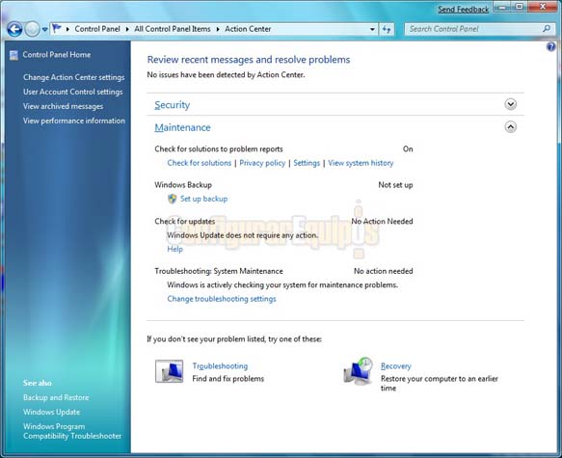562x458 pixels.
Task: Open the arrow before Control Panel breadcrumb
Action: (x=67, y=29)
